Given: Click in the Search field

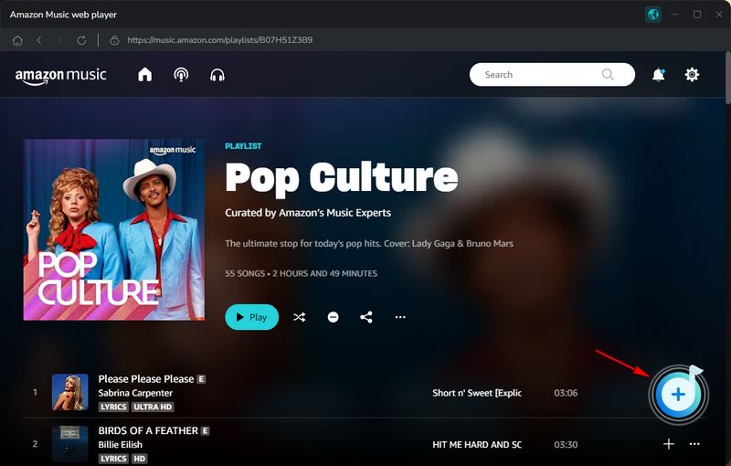Looking at the screenshot, I should [539, 75].
